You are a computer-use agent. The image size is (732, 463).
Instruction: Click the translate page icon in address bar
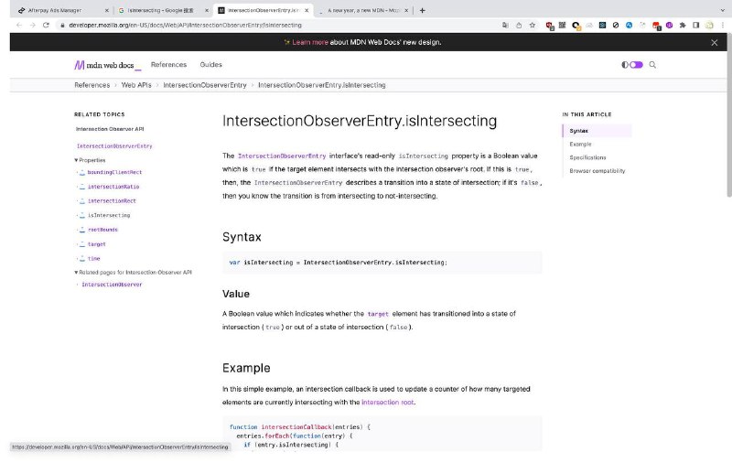(506, 26)
